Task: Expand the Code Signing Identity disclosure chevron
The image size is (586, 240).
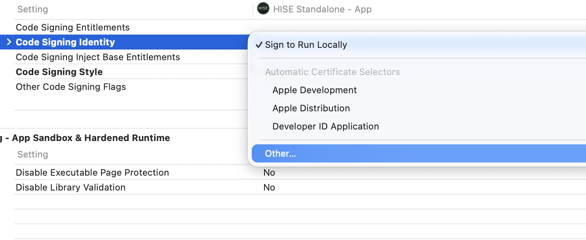Action: [9, 42]
